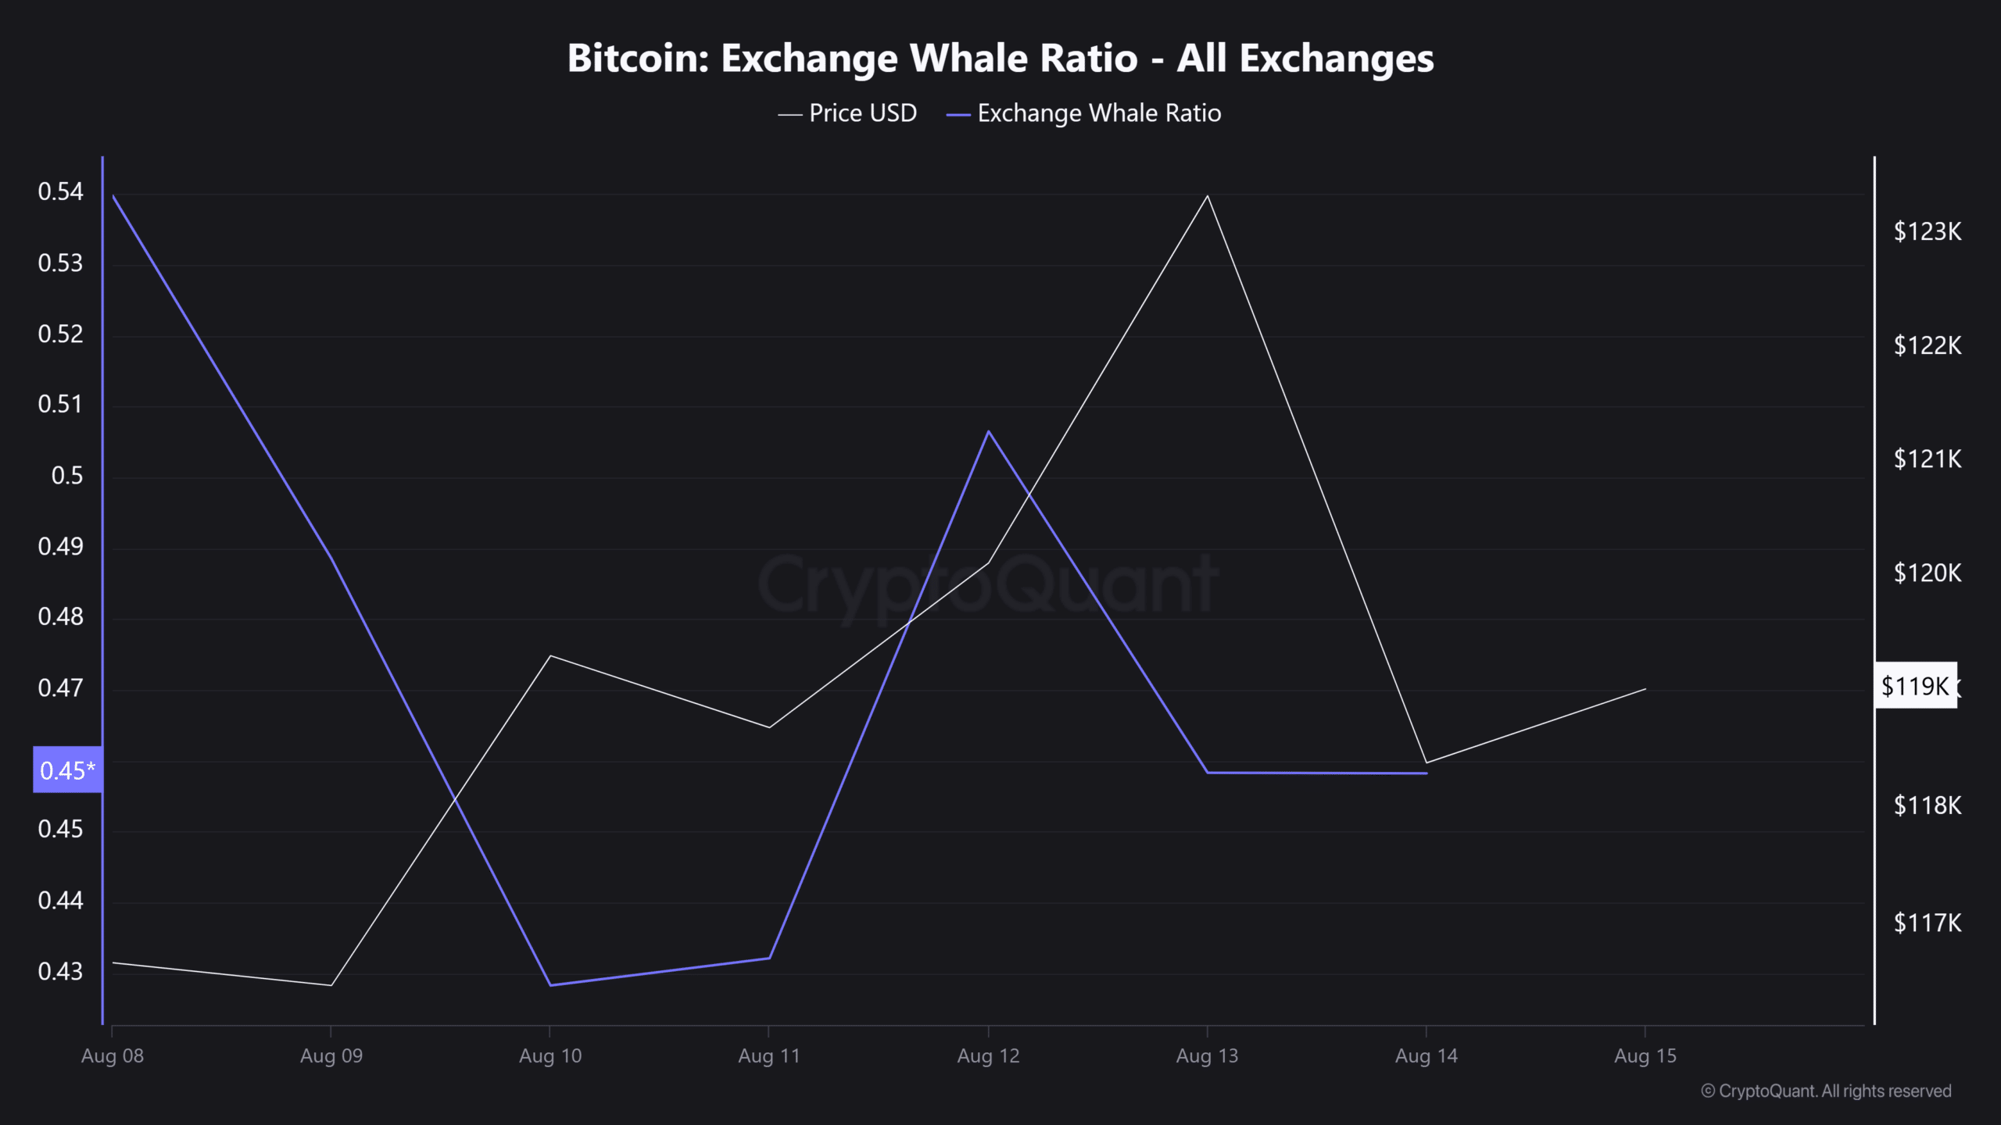Click the Aug 10 date label
The width and height of the screenshot is (2001, 1125).
[x=550, y=1056]
